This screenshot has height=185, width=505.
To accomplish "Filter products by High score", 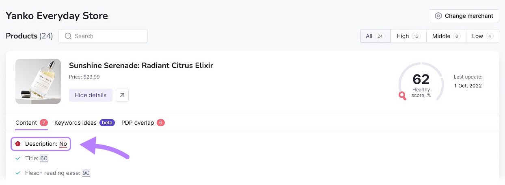I will (408, 36).
